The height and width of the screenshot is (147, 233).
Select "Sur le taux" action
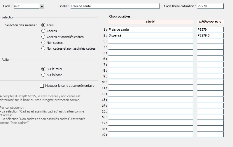pos(43,69)
